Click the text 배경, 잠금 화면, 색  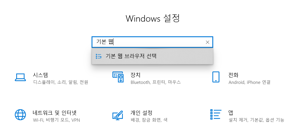149,120
